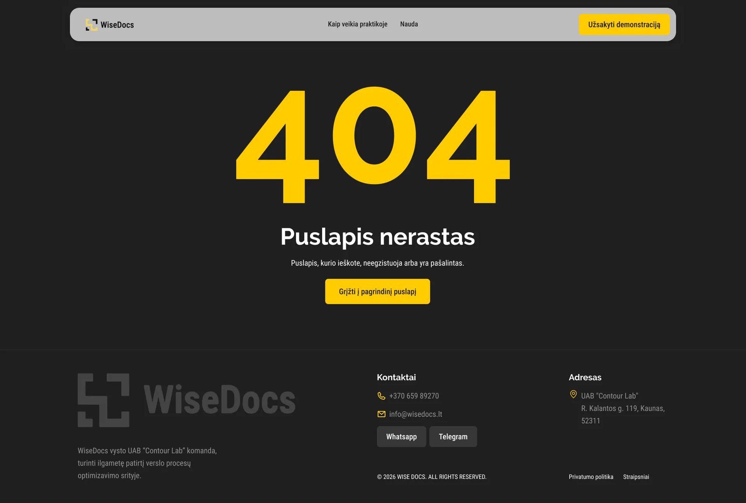Click the envelope icon beside email address

pyautogui.click(x=381, y=414)
